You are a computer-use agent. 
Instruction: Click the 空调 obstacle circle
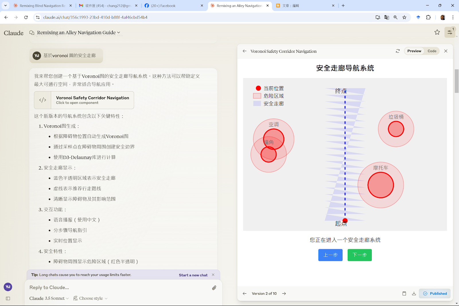tap(274, 139)
